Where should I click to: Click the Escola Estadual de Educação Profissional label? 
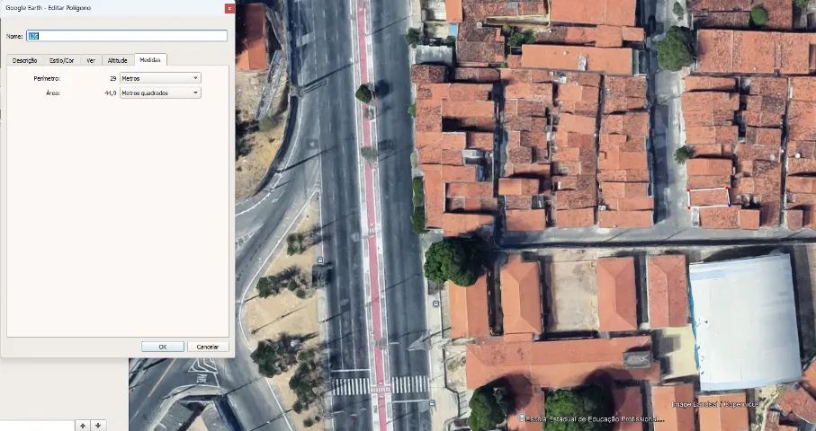596,419
